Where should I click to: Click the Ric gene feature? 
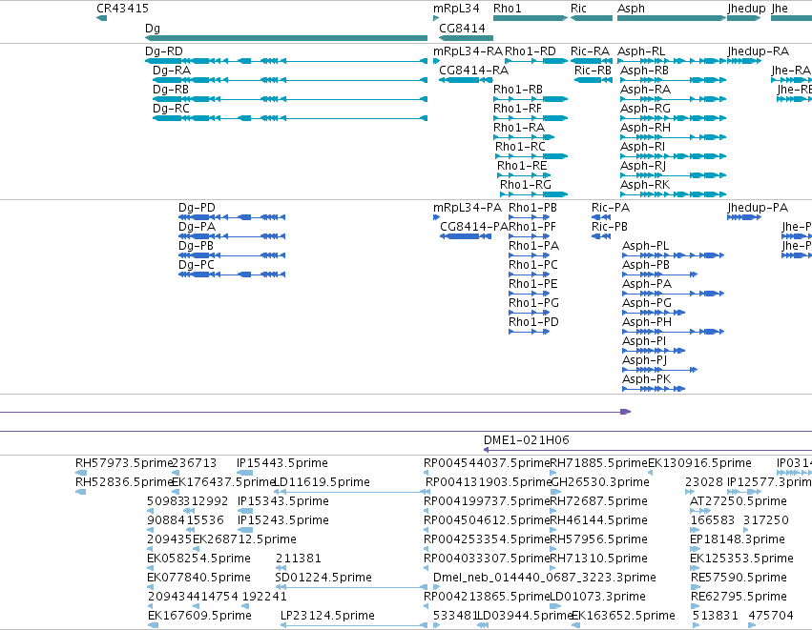pos(592,18)
